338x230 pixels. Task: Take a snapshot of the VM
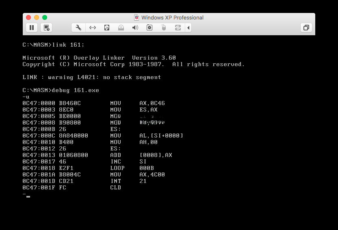click(x=46, y=28)
